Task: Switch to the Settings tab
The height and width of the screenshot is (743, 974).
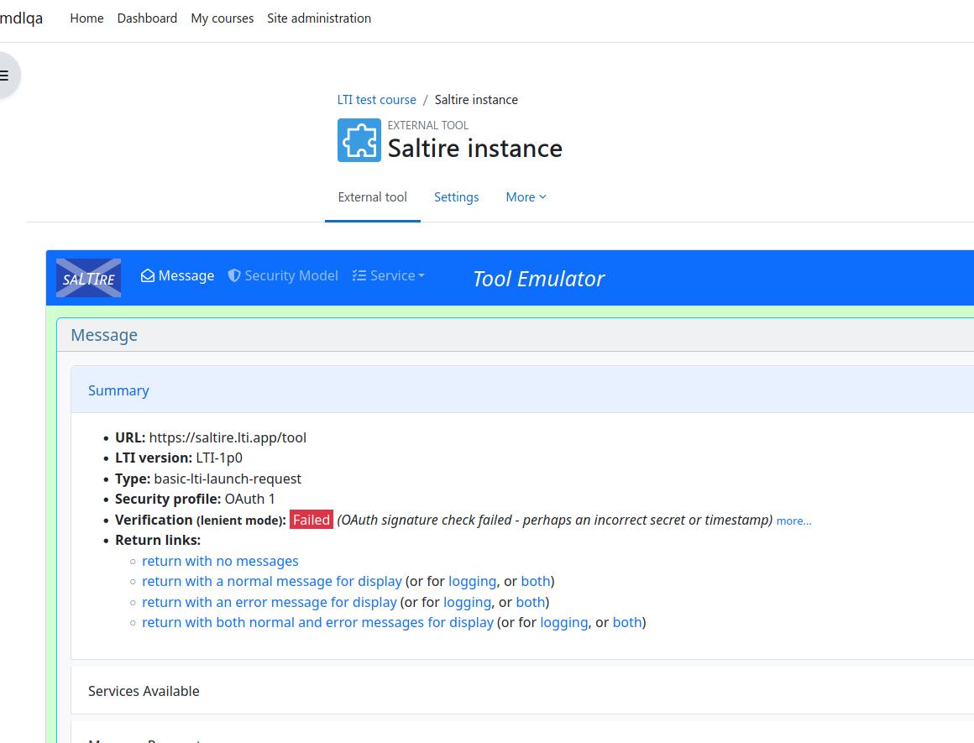Action: click(x=457, y=197)
